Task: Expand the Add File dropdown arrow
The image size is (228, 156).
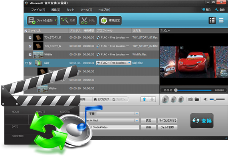Action: point(56,20)
